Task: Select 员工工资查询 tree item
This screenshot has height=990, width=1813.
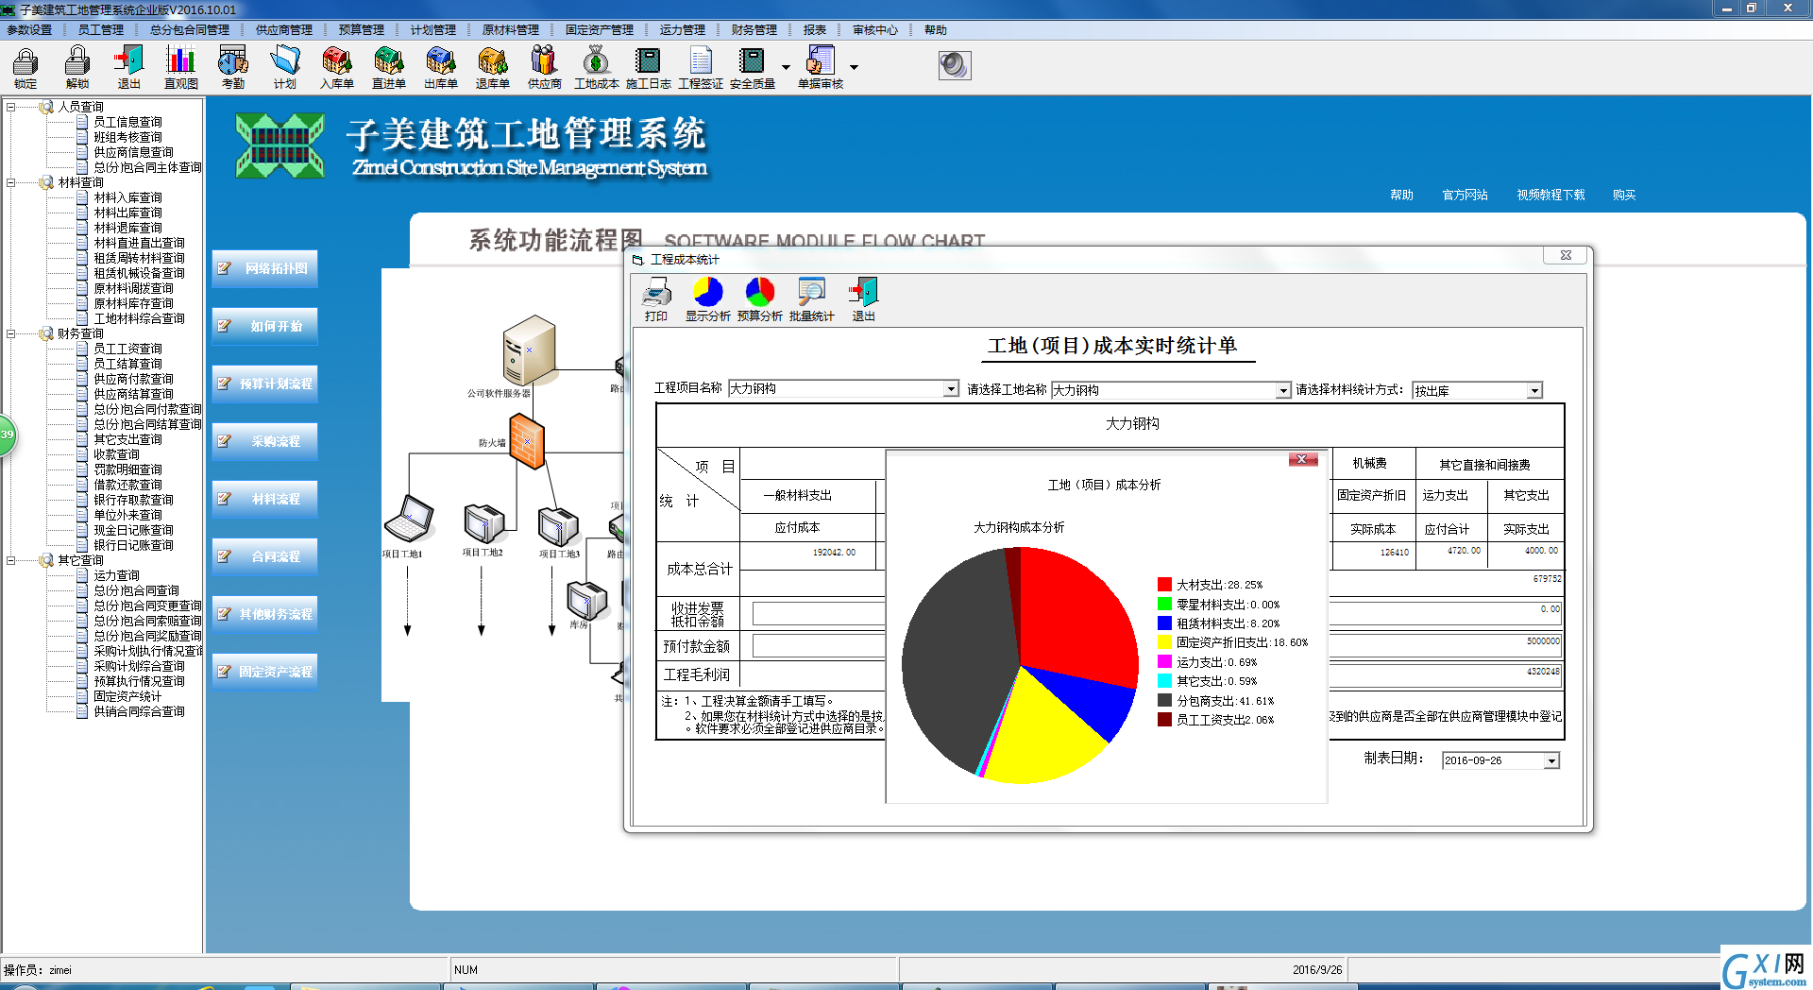Action: coord(127,349)
